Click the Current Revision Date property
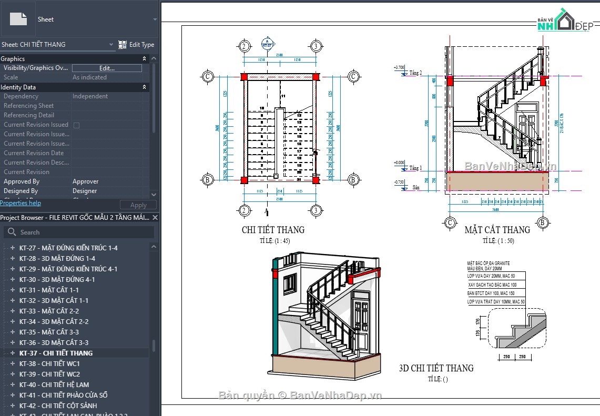 (75, 153)
